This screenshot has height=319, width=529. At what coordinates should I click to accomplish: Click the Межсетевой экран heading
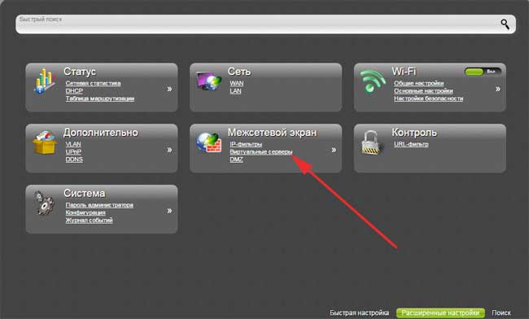pyautogui.click(x=273, y=133)
